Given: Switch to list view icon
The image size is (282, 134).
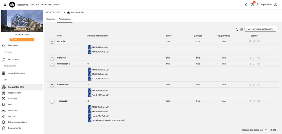Looking at the screenshot, I should 242,30.
